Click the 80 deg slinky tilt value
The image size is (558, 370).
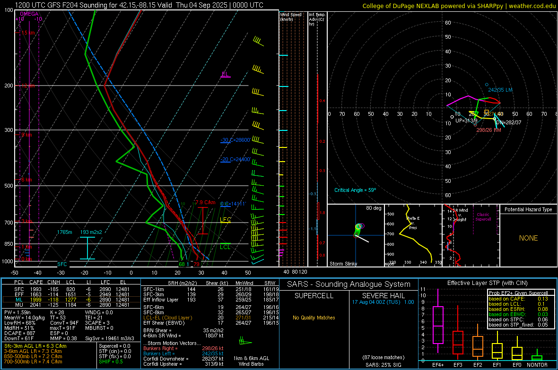click(x=373, y=208)
